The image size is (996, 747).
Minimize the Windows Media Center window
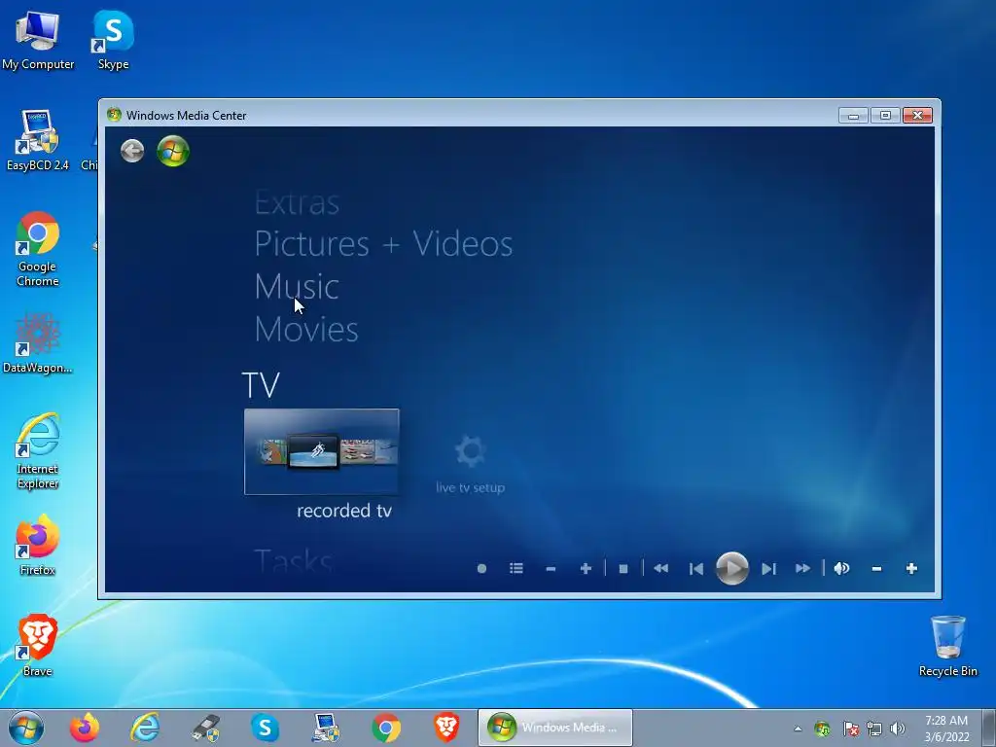853,116
